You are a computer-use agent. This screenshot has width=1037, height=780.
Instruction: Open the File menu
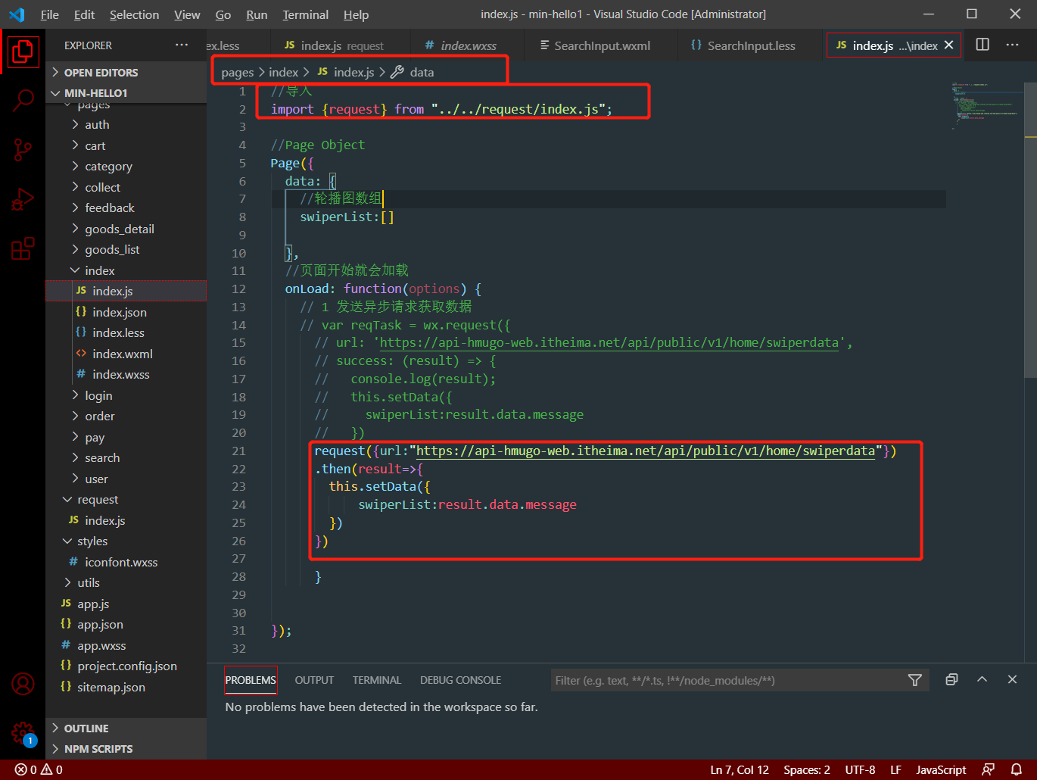50,14
